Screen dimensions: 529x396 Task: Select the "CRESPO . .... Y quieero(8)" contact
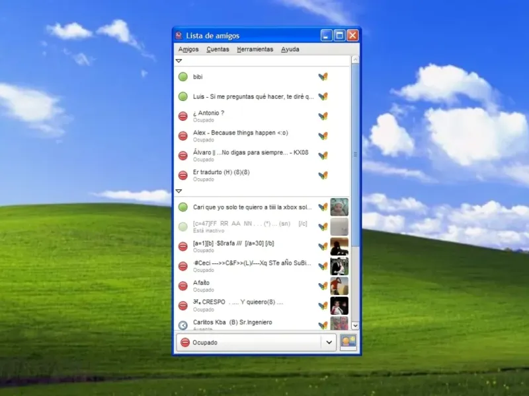coord(238,302)
